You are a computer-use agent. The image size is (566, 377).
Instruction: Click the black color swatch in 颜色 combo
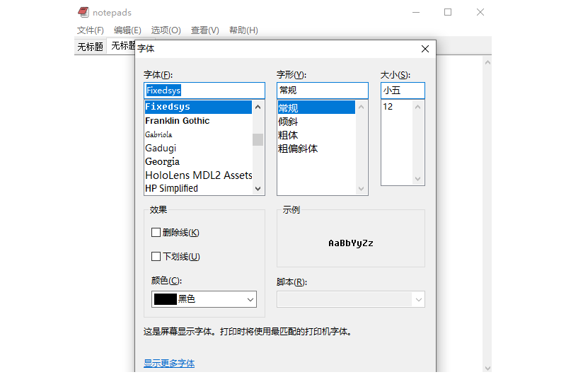coord(165,299)
